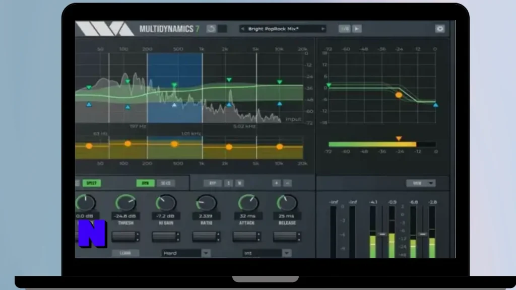Click the RATIO knob

click(x=206, y=203)
